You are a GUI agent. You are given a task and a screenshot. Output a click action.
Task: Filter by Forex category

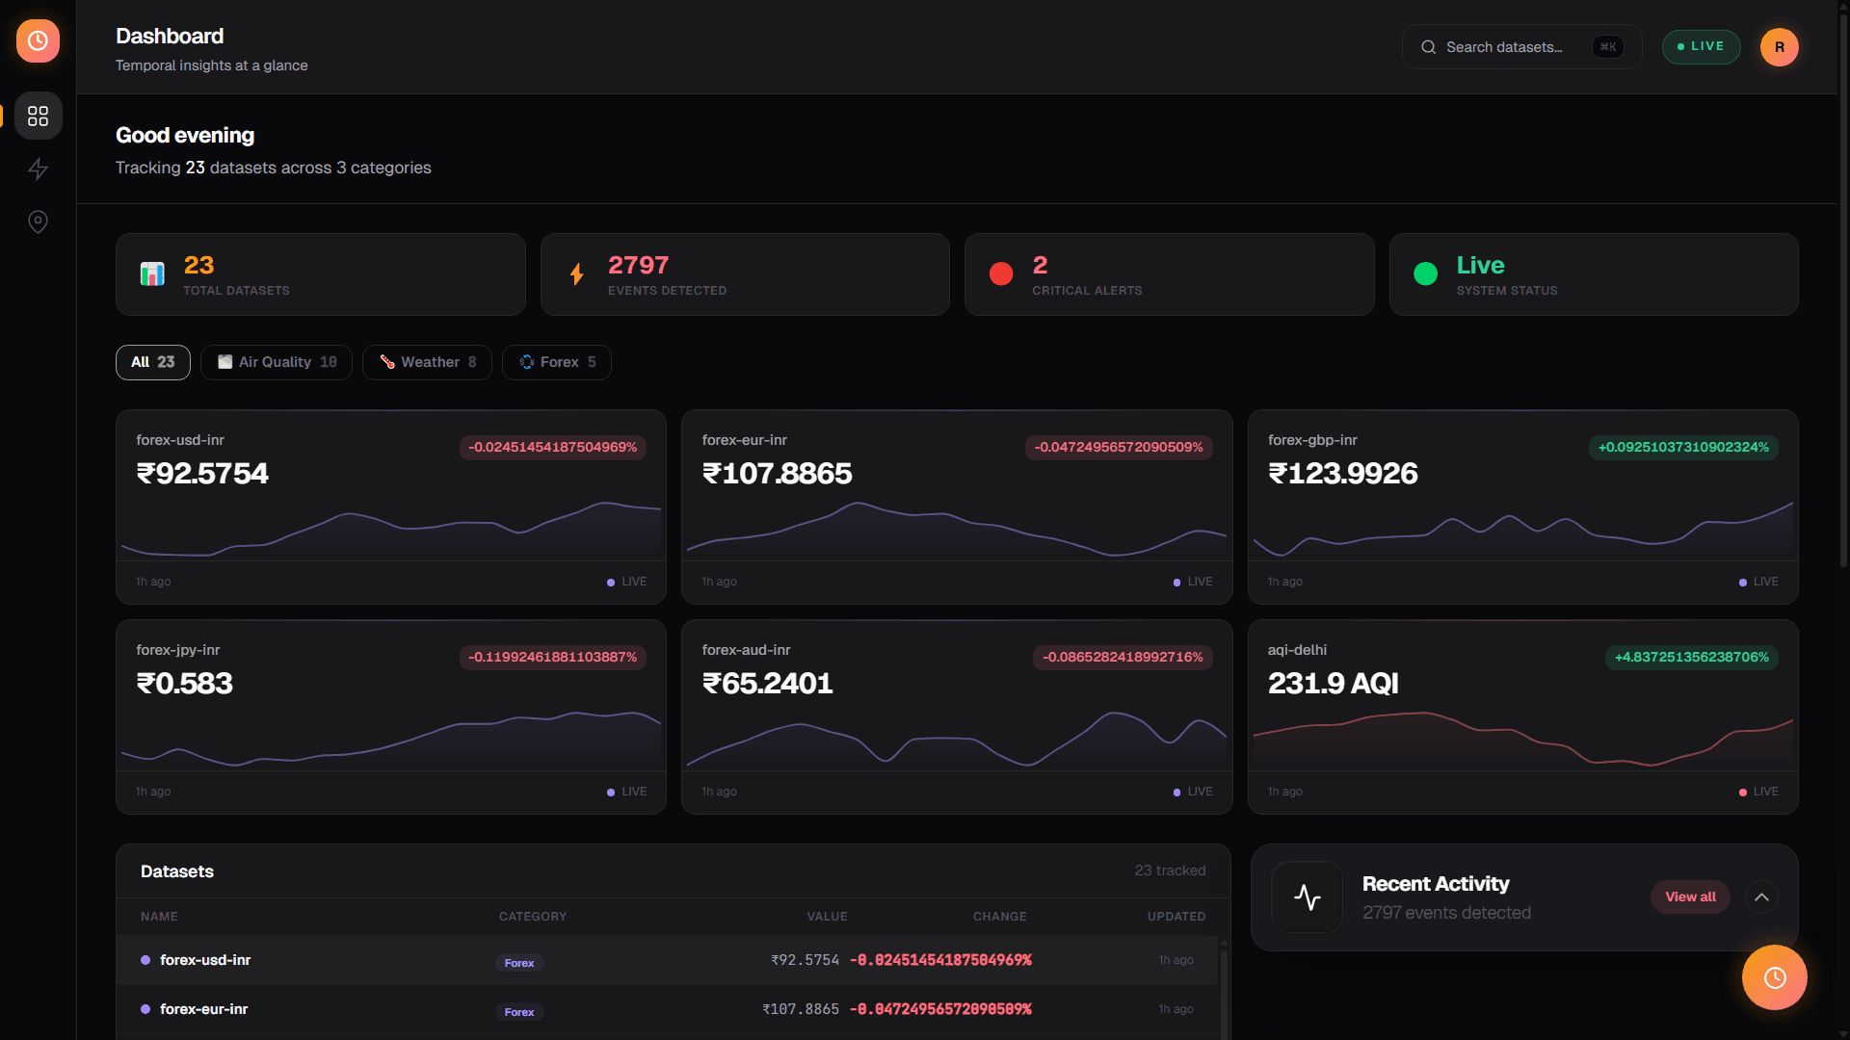(557, 362)
